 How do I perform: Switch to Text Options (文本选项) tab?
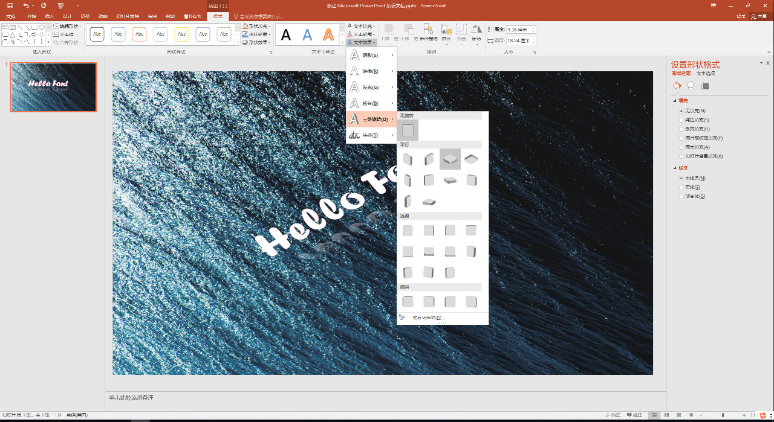pos(705,74)
